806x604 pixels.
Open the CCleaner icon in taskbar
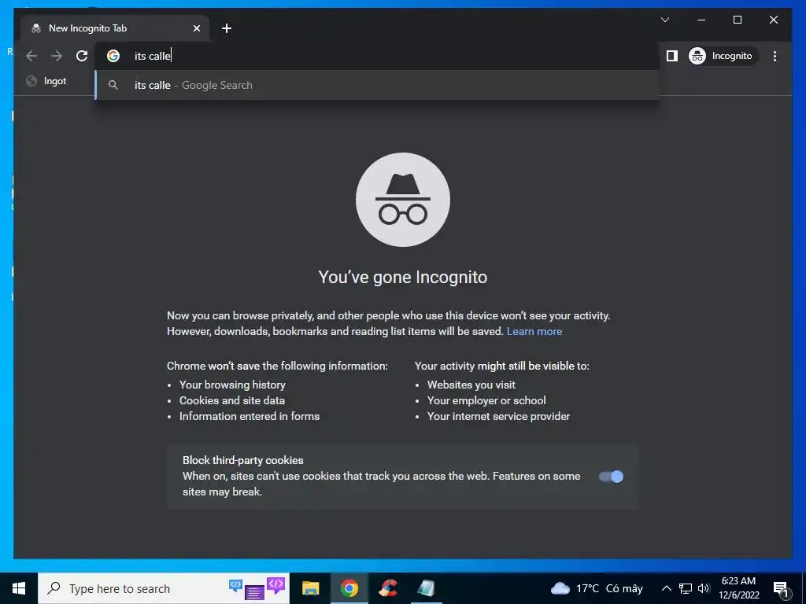[388, 588]
